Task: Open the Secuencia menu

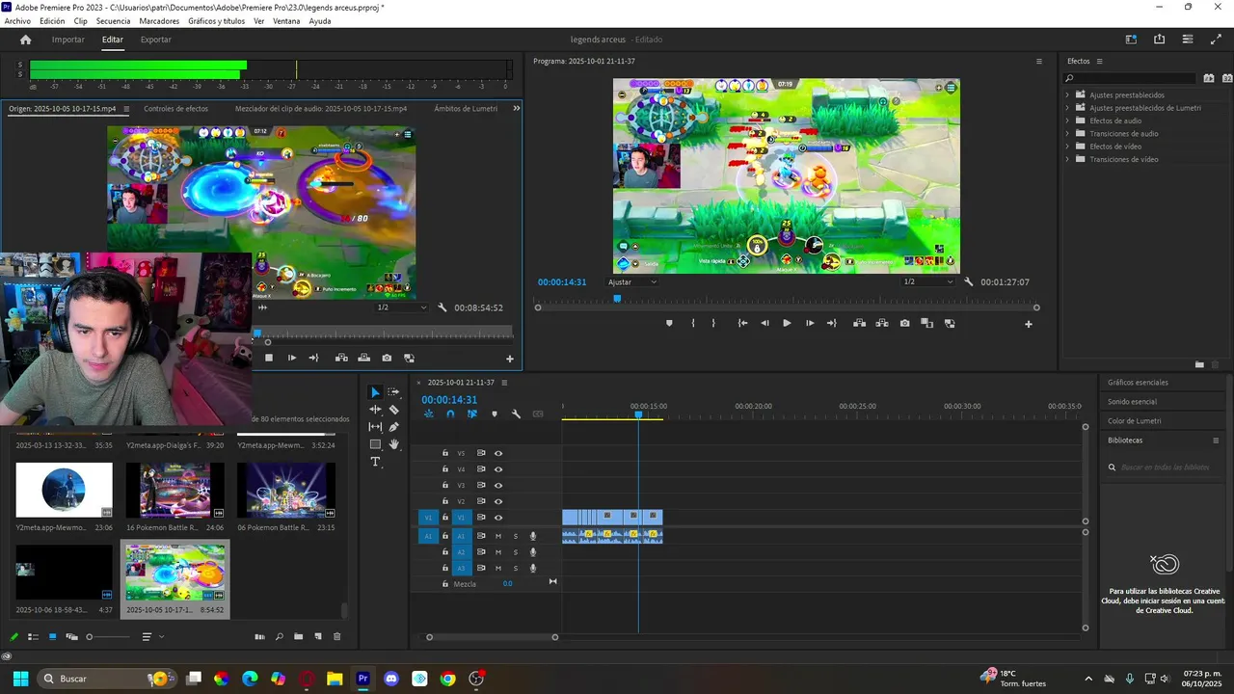Action: coord(113,21)
